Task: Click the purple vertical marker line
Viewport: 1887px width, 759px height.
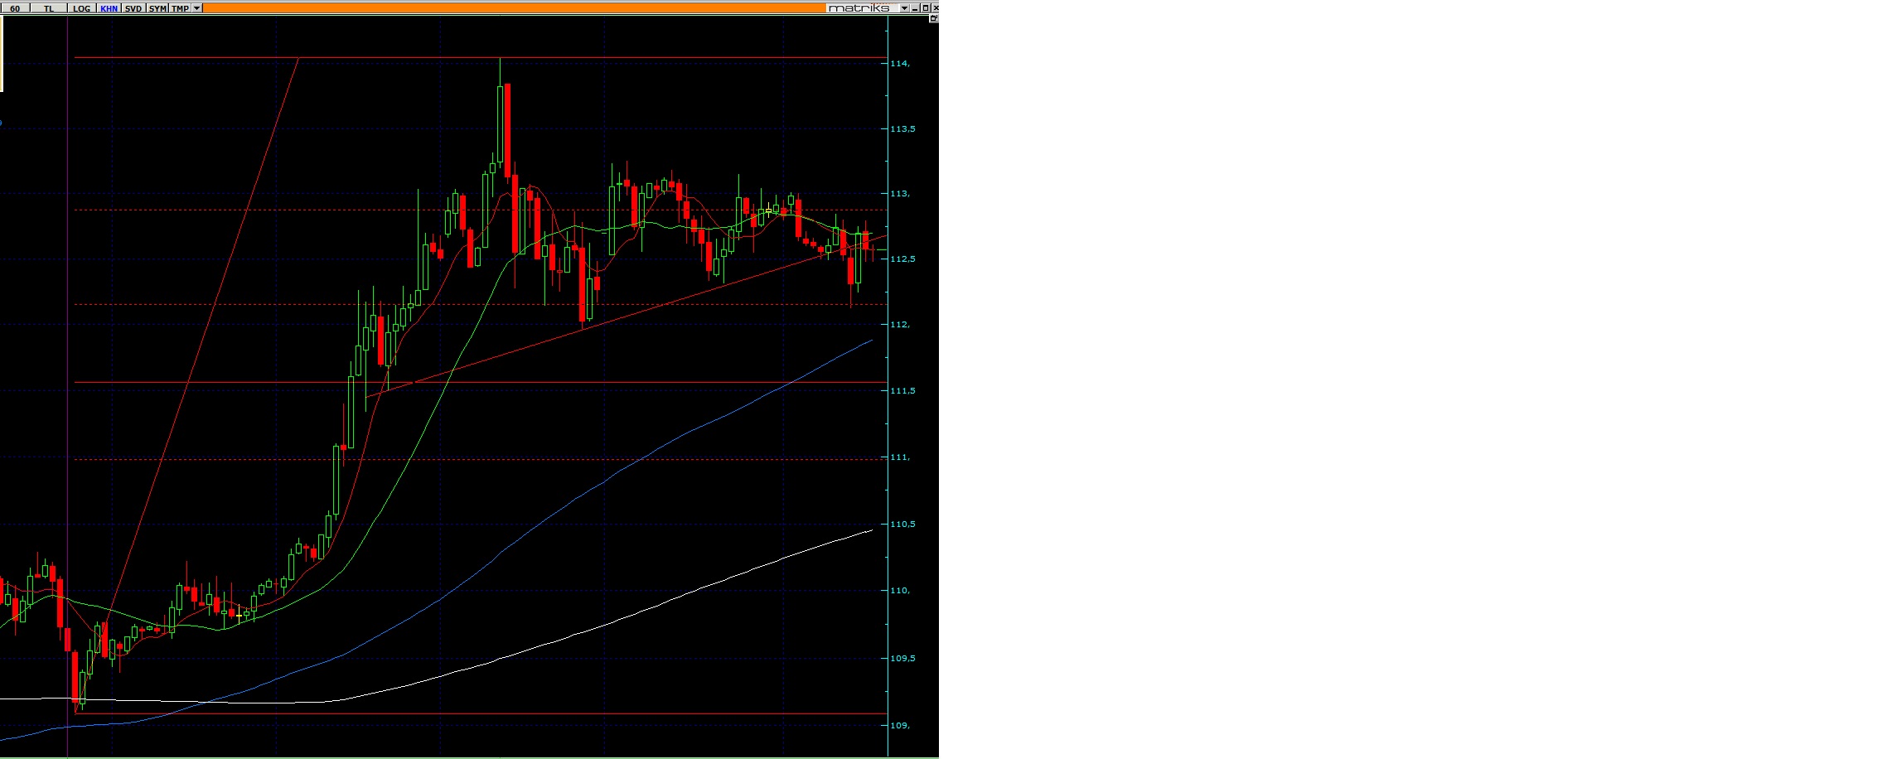Action: pyautogui.click(x=67, y=331)
